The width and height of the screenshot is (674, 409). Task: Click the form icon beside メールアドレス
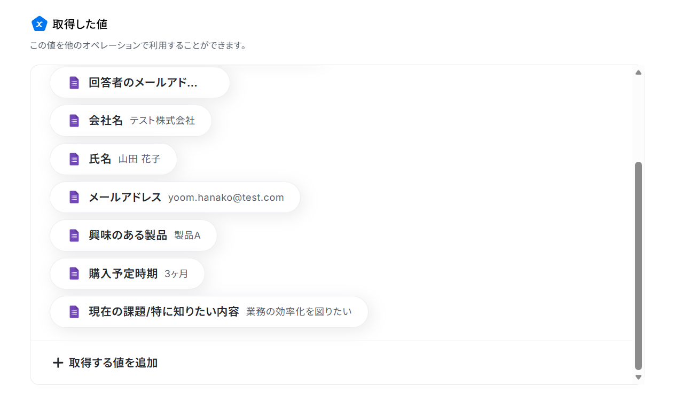coord(74,198)
